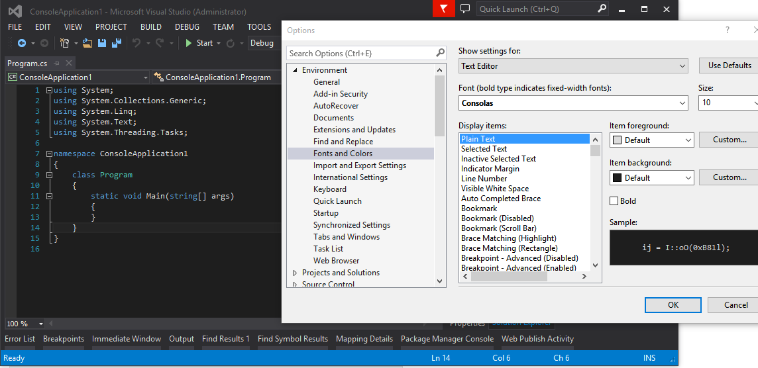Confirm the Options dialog with OK
The height and width of the screenshot is (368, 758).
[x=673, y=304]
